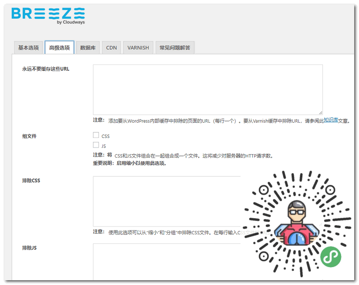Enable the JS grouping checkbox

(x=95, y=144)
